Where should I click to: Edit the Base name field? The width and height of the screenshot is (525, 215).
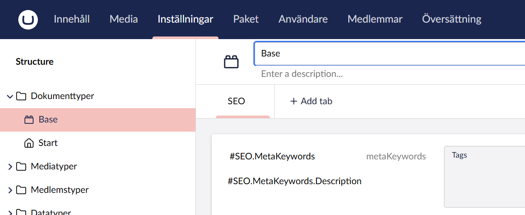coord(389,53)
